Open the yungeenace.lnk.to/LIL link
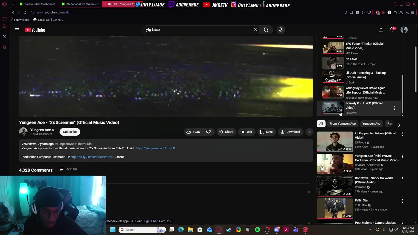 [x=155, y=148]
